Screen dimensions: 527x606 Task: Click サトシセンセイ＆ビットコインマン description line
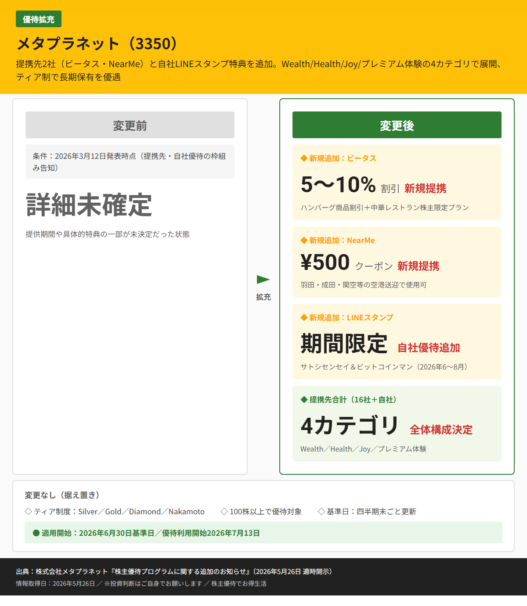pyautogui.click(x=384, y=367)
